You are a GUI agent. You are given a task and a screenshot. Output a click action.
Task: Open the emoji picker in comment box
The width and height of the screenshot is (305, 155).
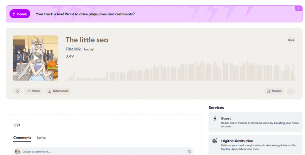[x=189, y=152]
